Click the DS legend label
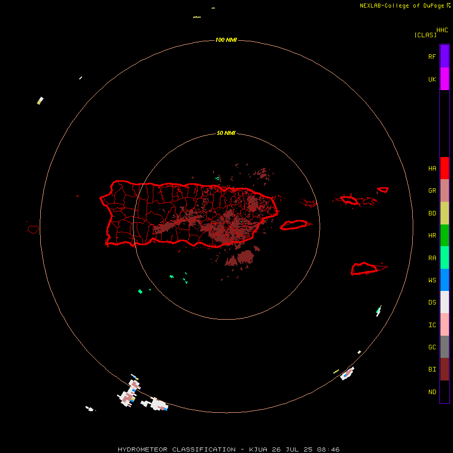 pyautogui.click(x=432, y=303)
